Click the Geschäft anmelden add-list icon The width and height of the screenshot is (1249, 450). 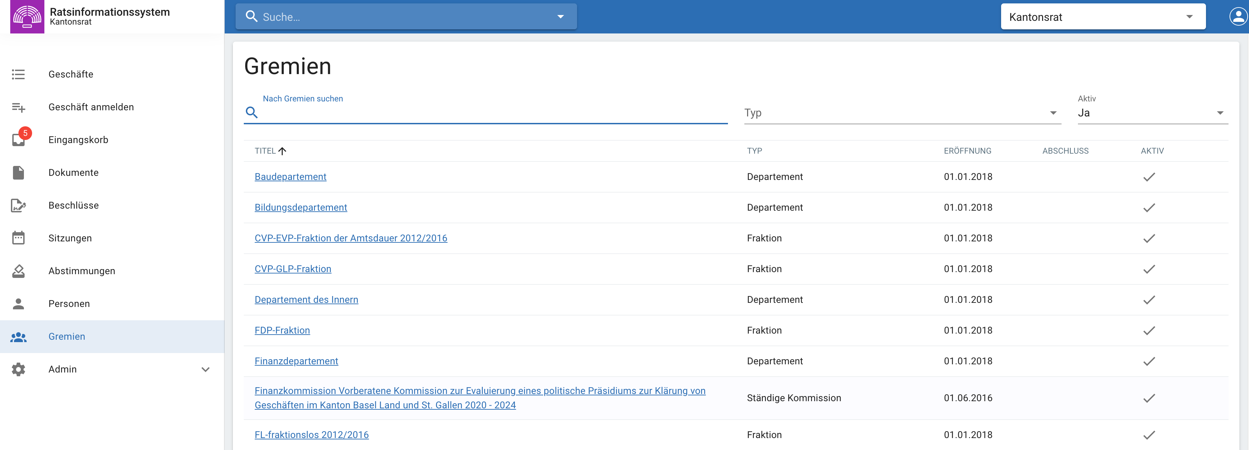[x=18, y=107]
